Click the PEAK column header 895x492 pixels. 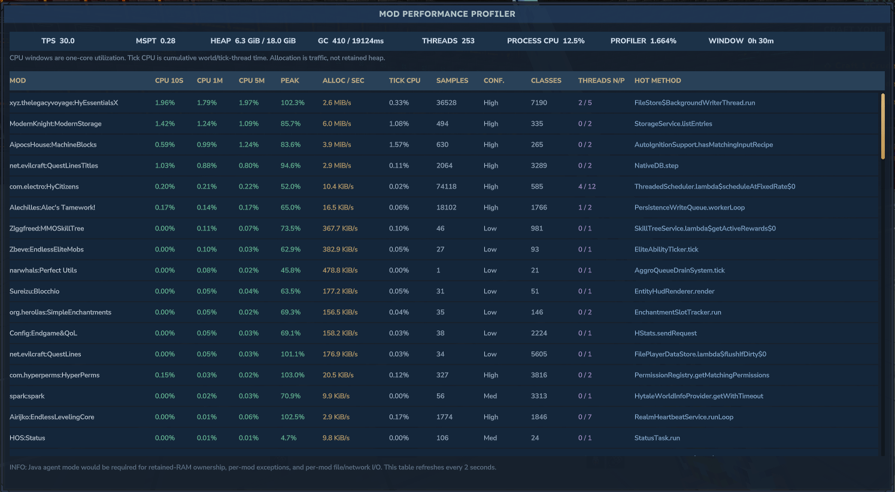point(290,81)
